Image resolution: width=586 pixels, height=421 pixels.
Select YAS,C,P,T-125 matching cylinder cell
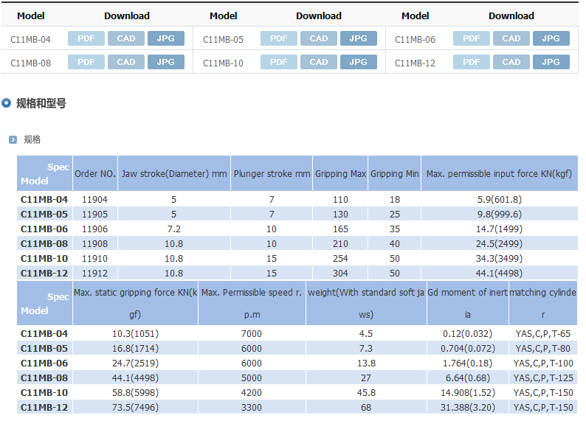(543, 377)
